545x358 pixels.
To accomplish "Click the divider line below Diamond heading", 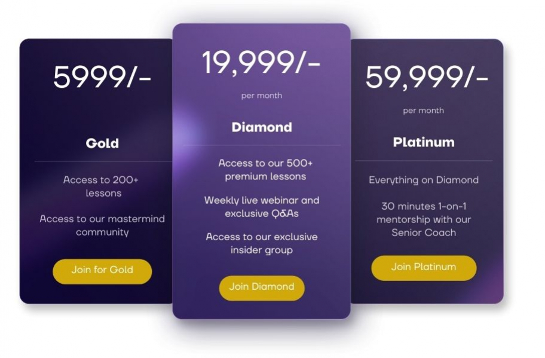I will 262,145.
